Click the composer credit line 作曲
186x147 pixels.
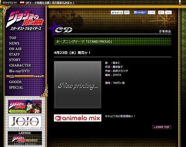[117, 71]
